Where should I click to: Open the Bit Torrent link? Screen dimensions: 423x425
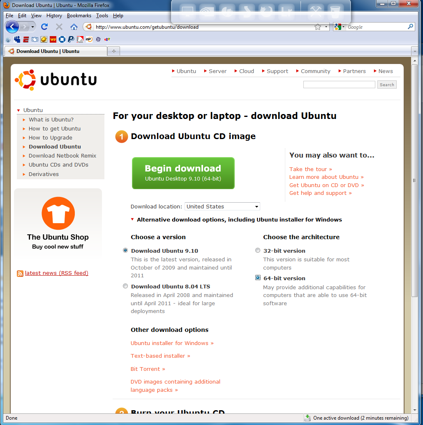point(148,369)
